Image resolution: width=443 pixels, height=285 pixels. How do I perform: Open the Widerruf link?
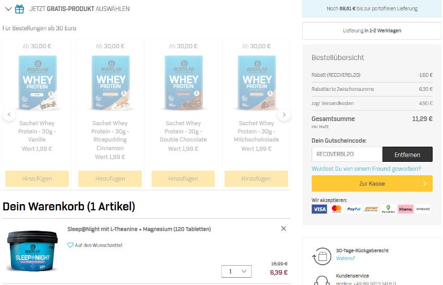point(345,258)
